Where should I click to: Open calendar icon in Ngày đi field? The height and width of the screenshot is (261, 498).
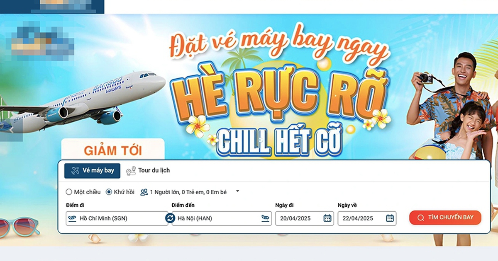(327, 218)
